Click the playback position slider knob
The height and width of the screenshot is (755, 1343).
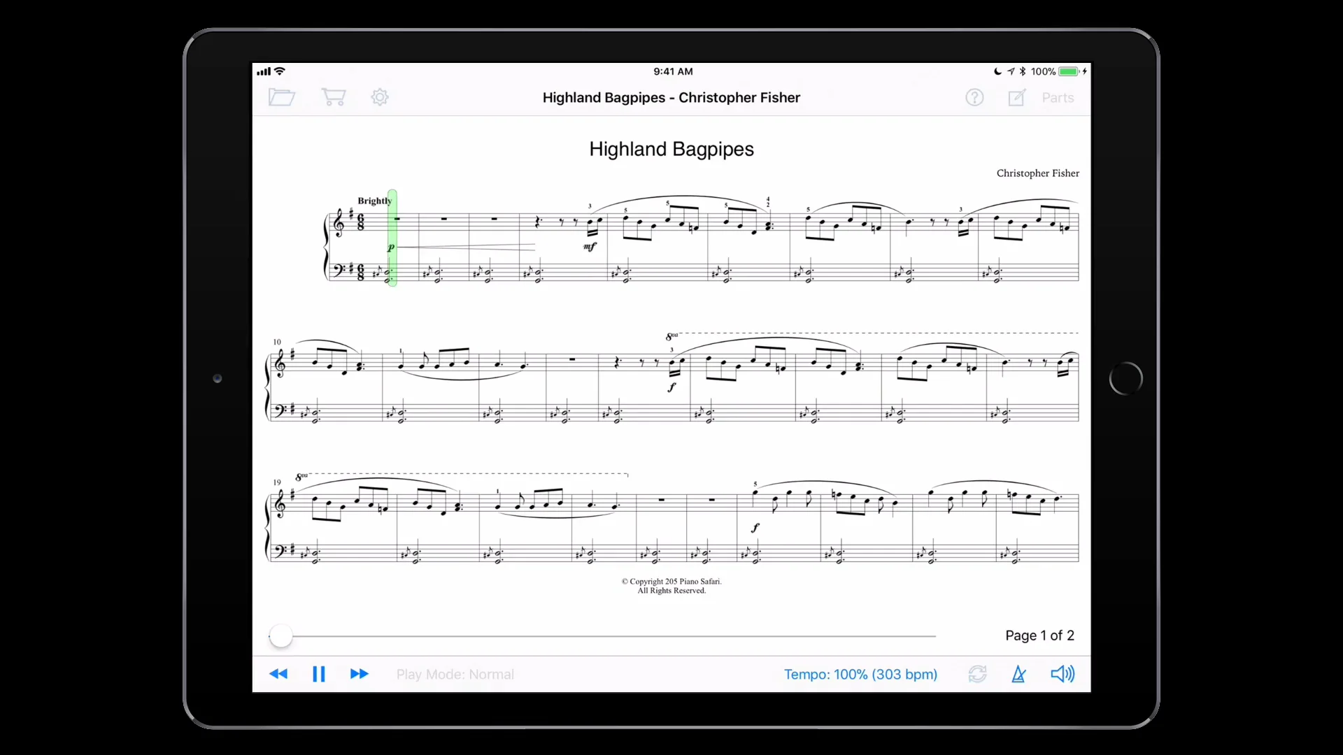tap(281, 636)
